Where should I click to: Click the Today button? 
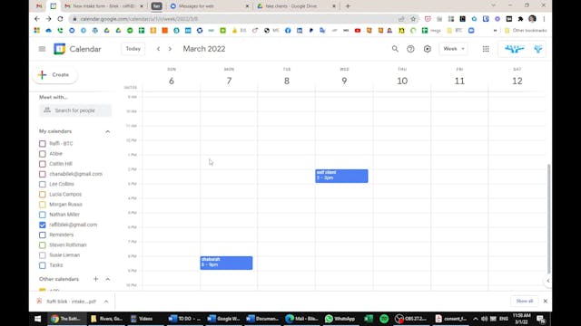(x=133, y=49)
